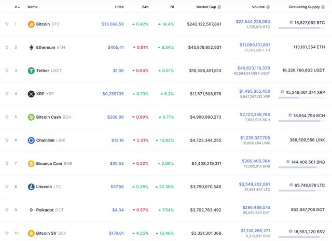This screenshot has height=241, width=332.
Task: Click XRP circulating supply progress bar
Action: point(301,97)
